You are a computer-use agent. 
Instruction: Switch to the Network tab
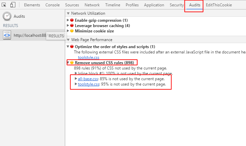(92, 5)
